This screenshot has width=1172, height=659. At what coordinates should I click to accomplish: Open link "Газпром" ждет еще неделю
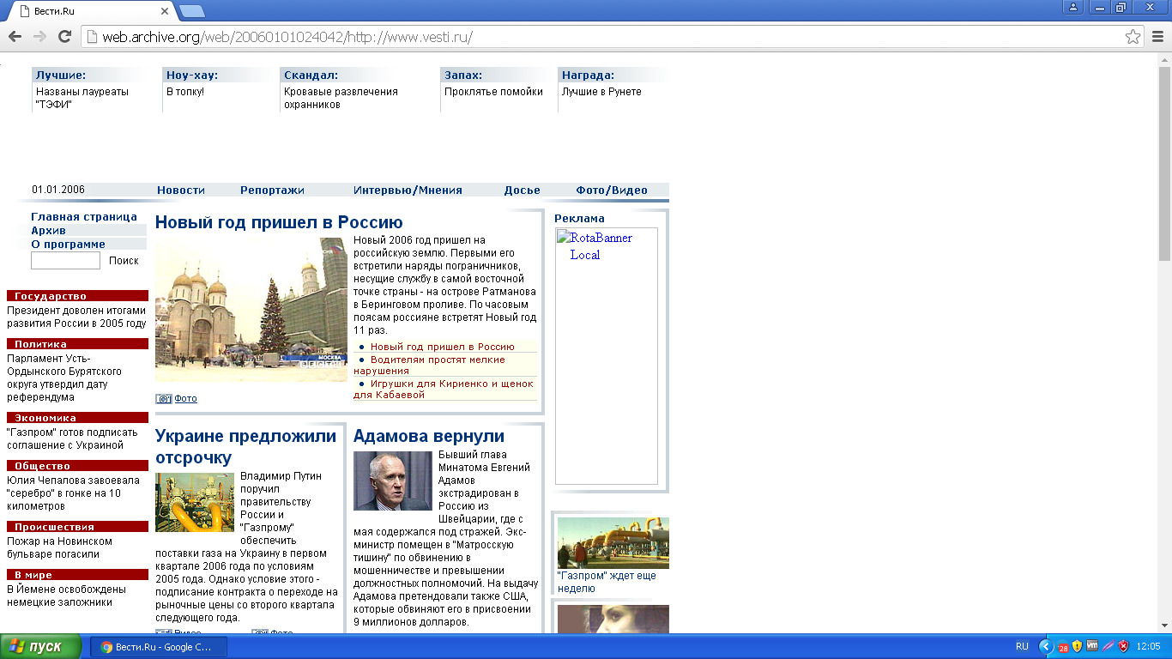(607, 582)
